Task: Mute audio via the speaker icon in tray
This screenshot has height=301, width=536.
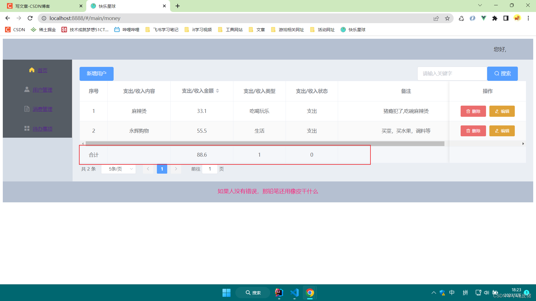Action: [x=487, y=293]
